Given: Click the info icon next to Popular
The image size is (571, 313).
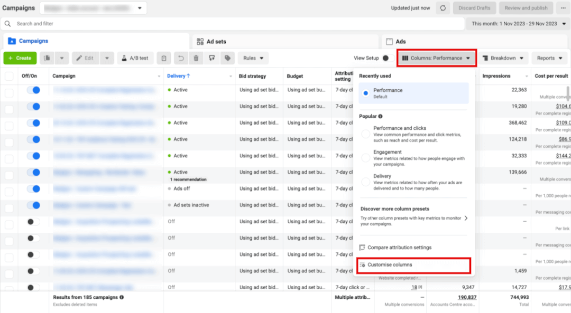Looking at the screenshot, I should (380, 116).
